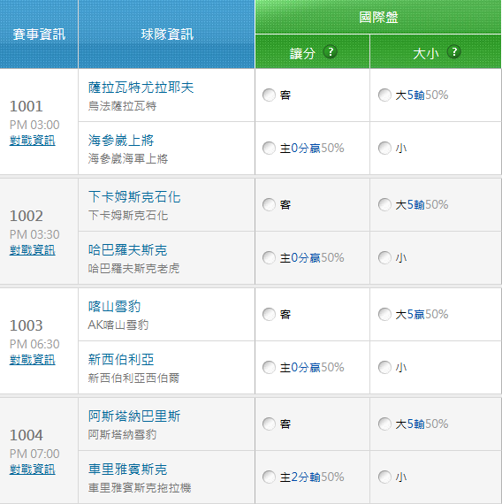Click subtitle 阿斯塔納雪豹
This screenshot has width=502, height=504.
pyautogui.click(x=123, y=434)
